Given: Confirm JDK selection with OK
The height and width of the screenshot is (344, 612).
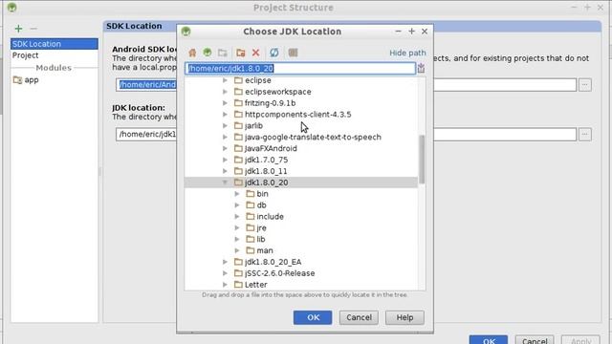Looking at the screenshot, I should 313,317.
